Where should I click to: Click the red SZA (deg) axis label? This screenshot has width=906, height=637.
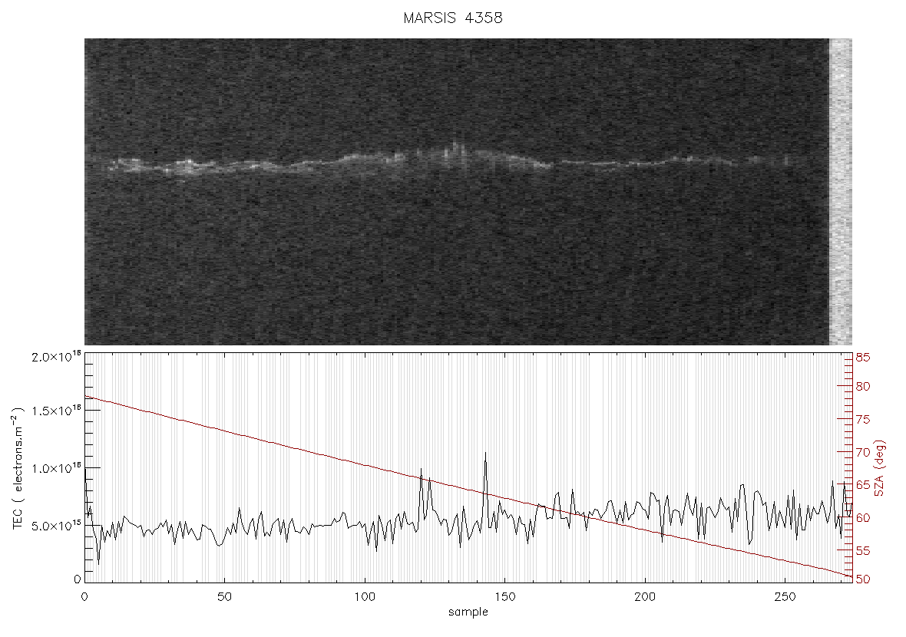click(879, 468)
